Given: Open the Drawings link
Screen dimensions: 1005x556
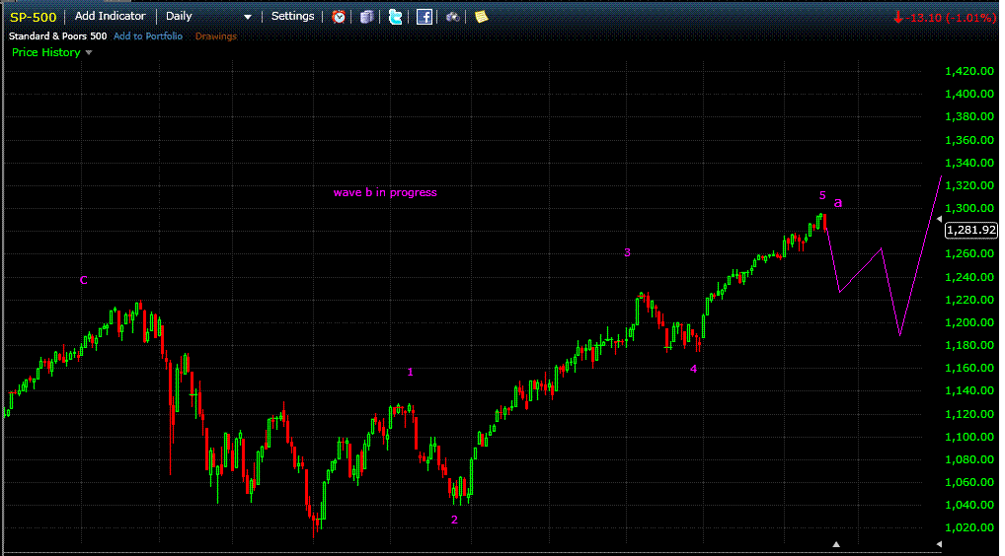Looking at the screenshot, I should coord(216,35).
